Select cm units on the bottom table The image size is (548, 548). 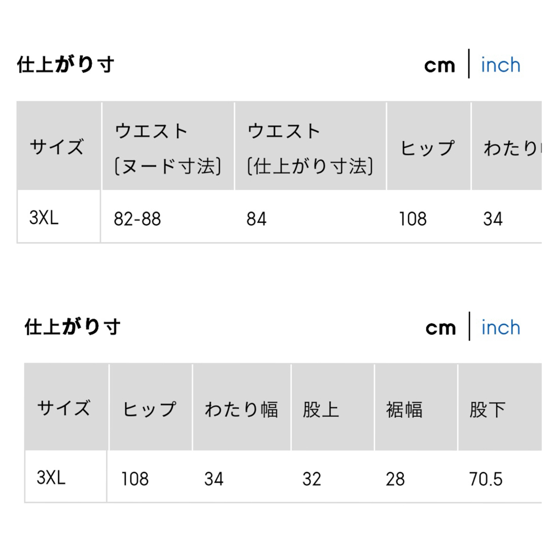point(440,328)
